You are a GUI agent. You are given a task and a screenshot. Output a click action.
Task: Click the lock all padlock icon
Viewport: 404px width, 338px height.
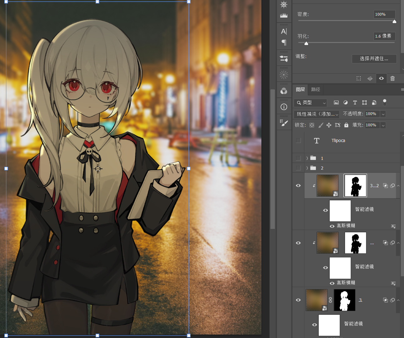click(x=346, y=125)
